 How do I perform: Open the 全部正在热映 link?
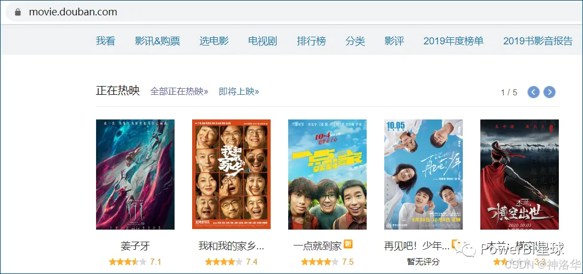[179, 92]
